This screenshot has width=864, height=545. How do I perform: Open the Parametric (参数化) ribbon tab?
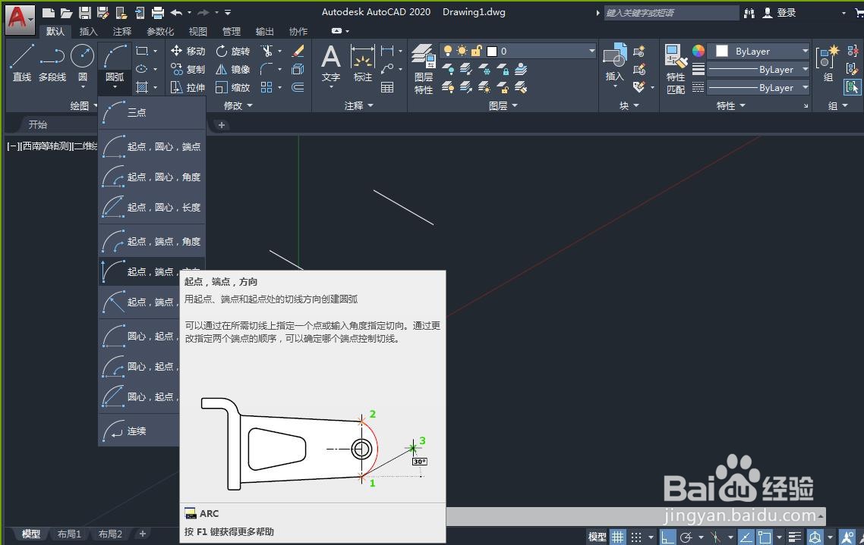(159, 31)
